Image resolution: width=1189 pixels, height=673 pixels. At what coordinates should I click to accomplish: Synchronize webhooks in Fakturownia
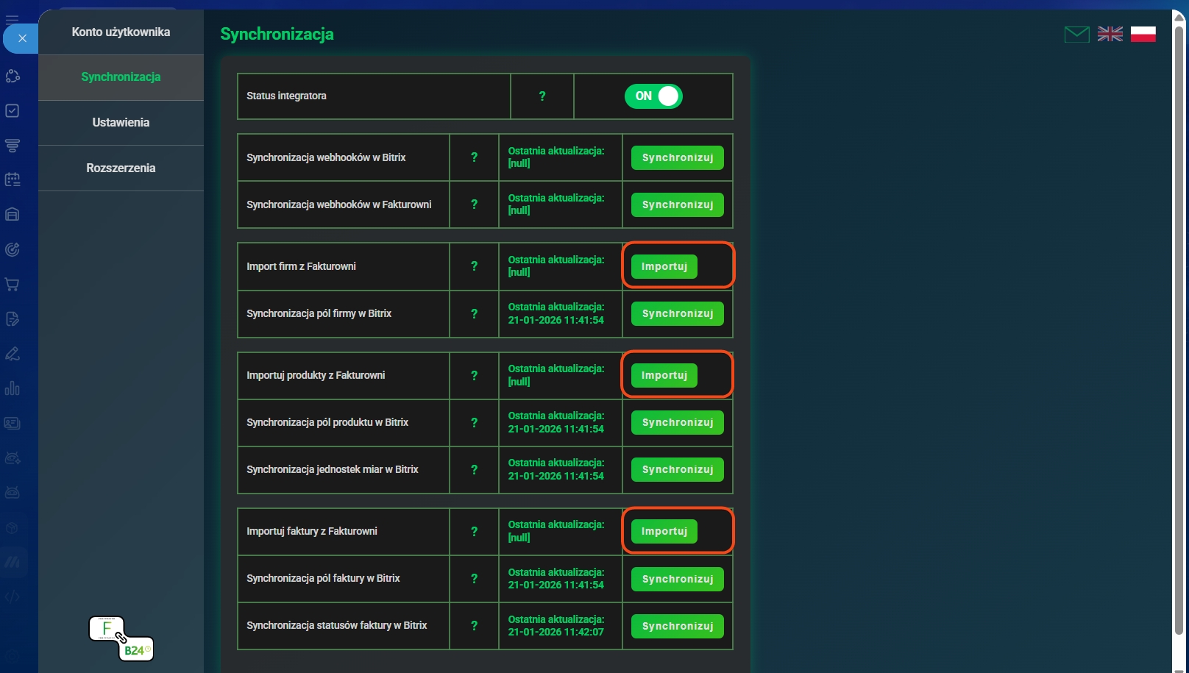coord(678,204)
